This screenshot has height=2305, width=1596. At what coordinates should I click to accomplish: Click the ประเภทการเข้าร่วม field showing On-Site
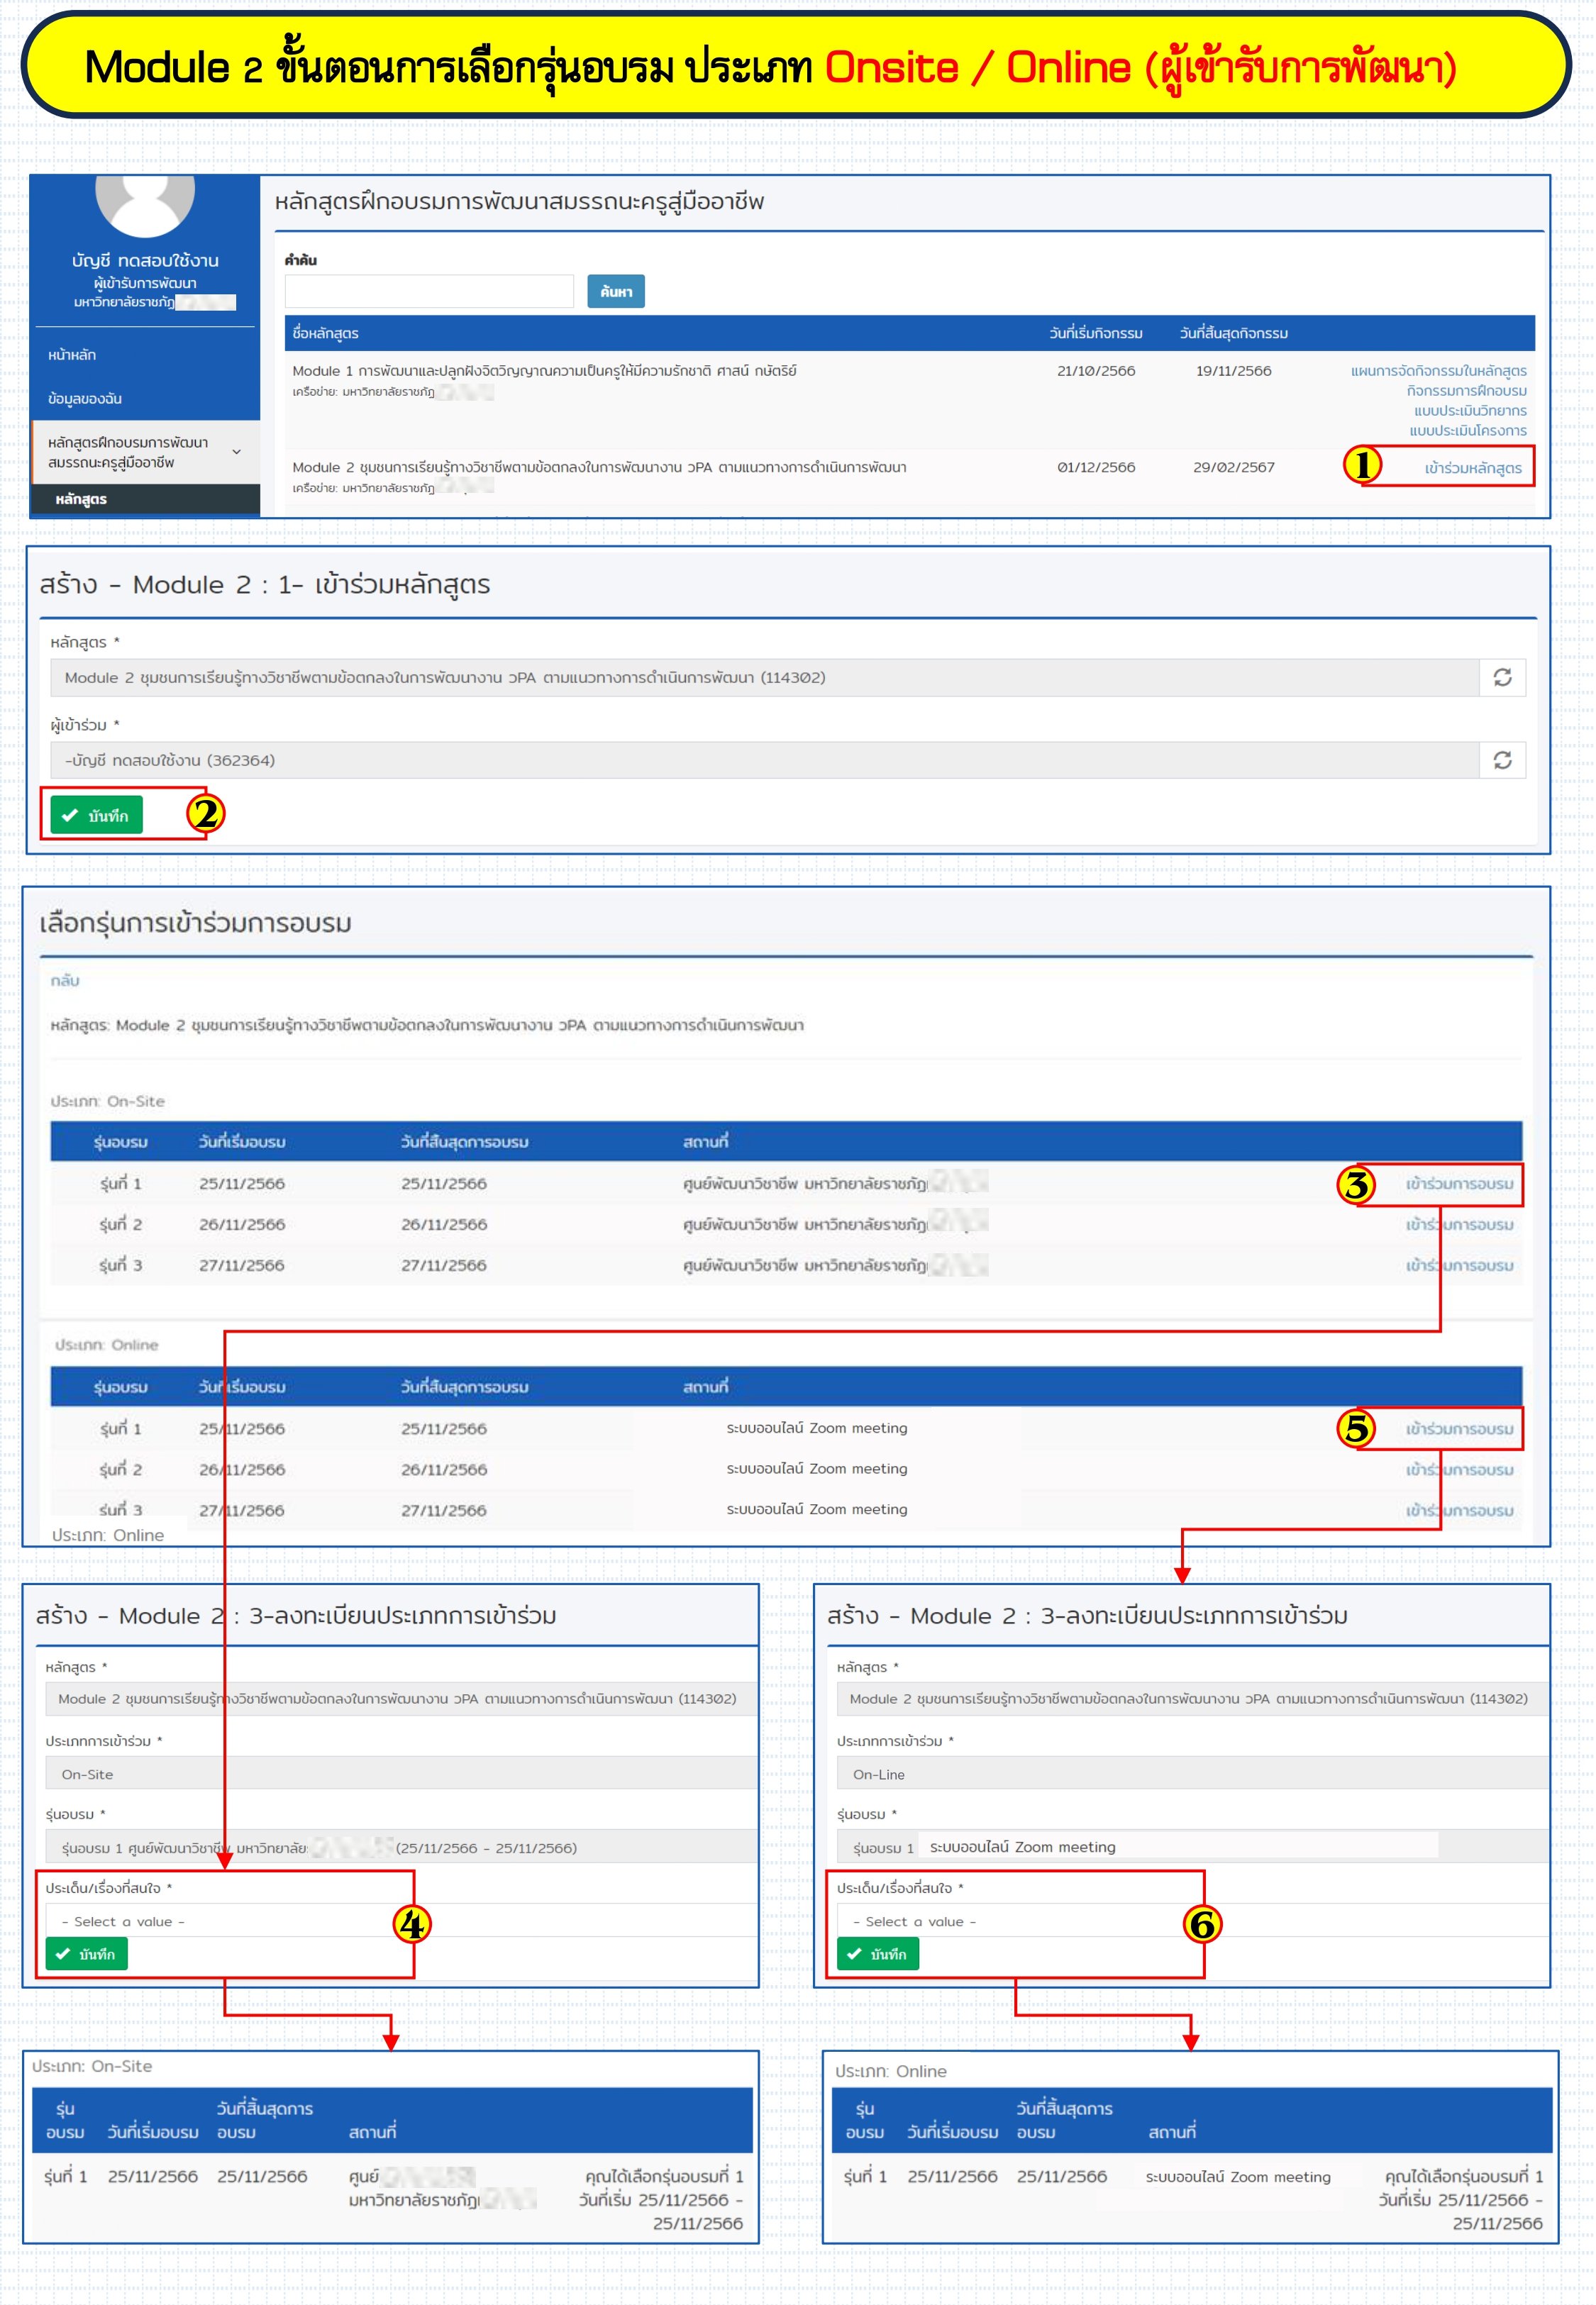[x=401, y=1774]
